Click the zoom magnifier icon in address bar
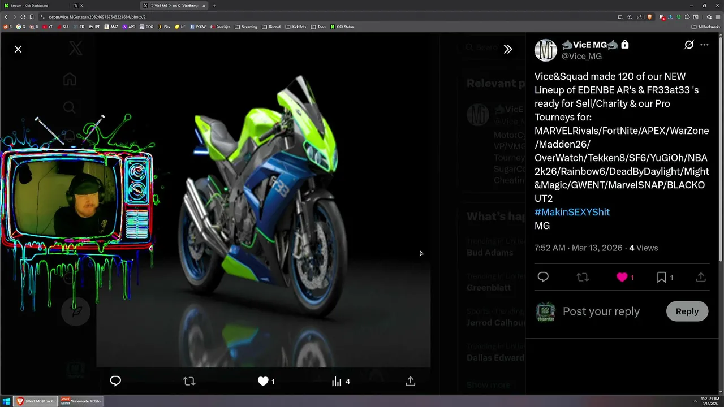Viewport: 724px width, 407px height. click(630, 17)
